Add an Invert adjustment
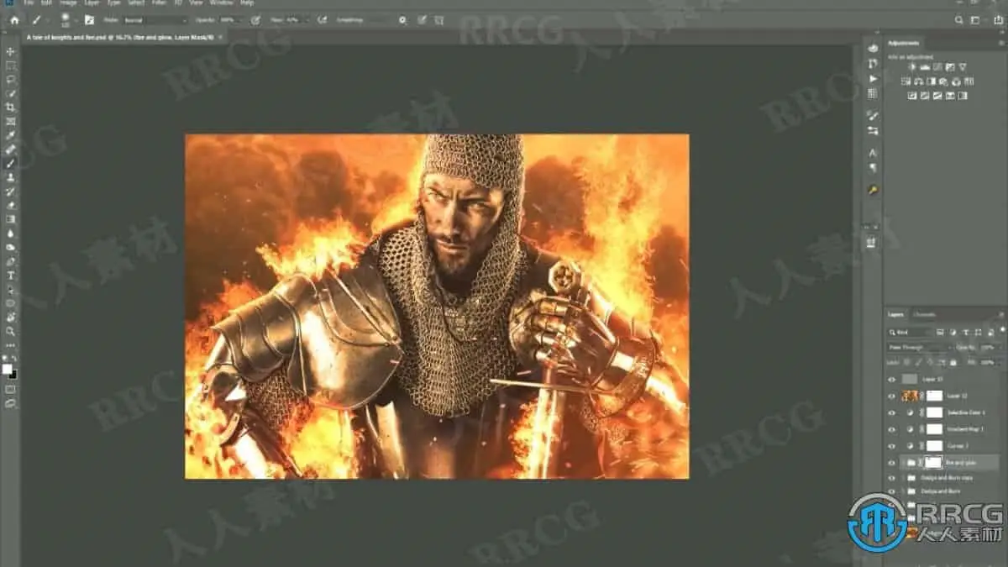 pyautogui.click(x=911, y=96)
